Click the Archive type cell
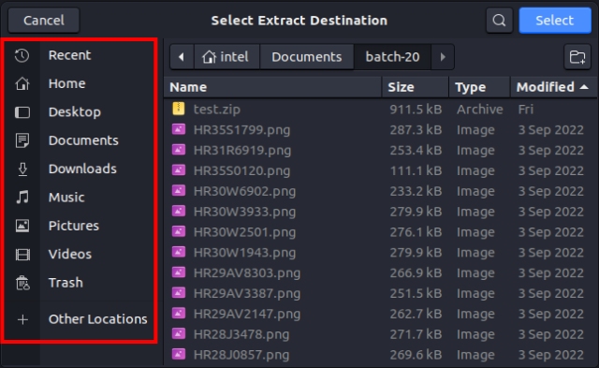The width and height of the screenshot is (599, 368). 480,110
